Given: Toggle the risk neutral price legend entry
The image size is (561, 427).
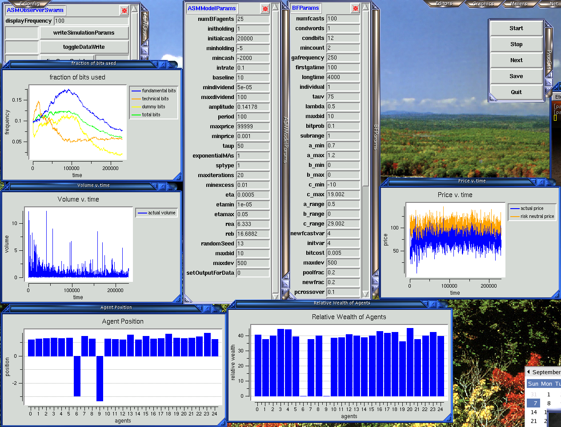Looking at the screenshot, I should (532, 217).
